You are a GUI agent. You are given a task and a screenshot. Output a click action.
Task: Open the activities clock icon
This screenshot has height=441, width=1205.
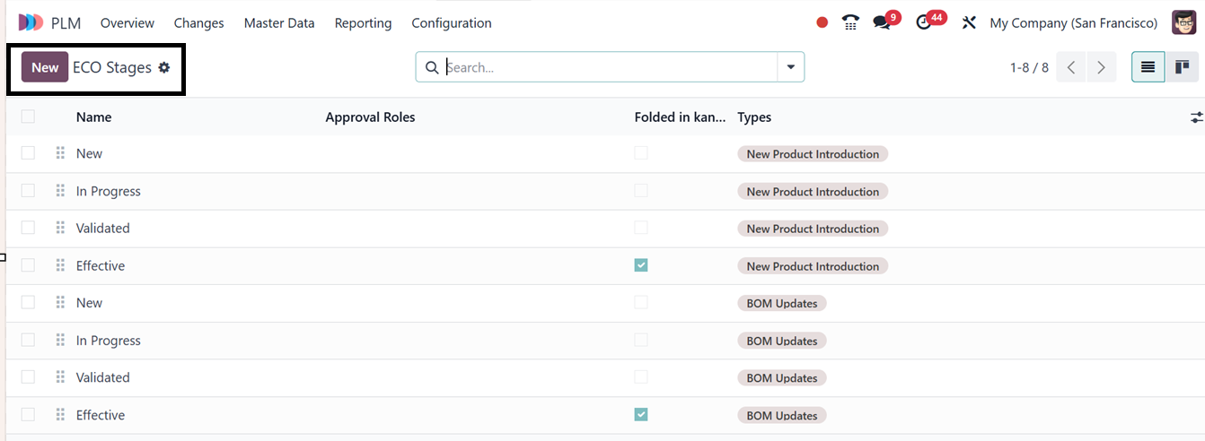coord(924,23)
